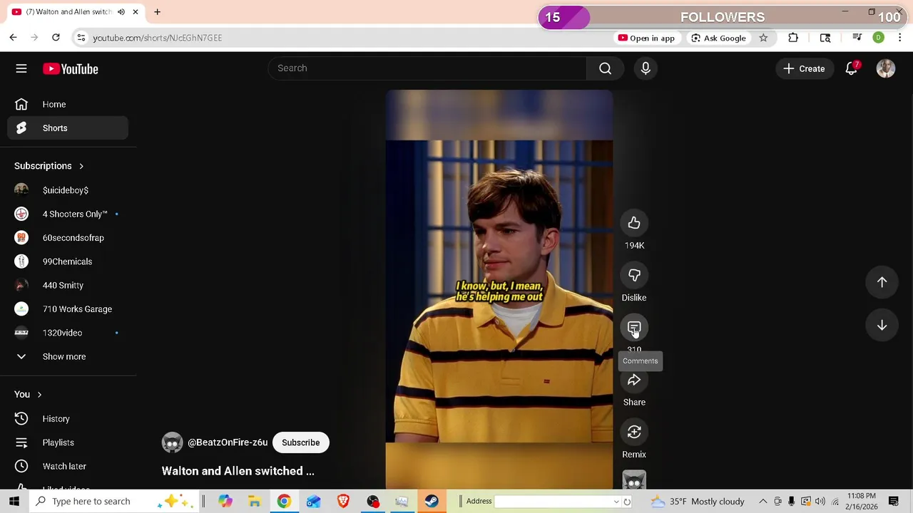Start voice search with microphone icon
The height and width of the screenshot is (513, 913).
click(646, 68)
